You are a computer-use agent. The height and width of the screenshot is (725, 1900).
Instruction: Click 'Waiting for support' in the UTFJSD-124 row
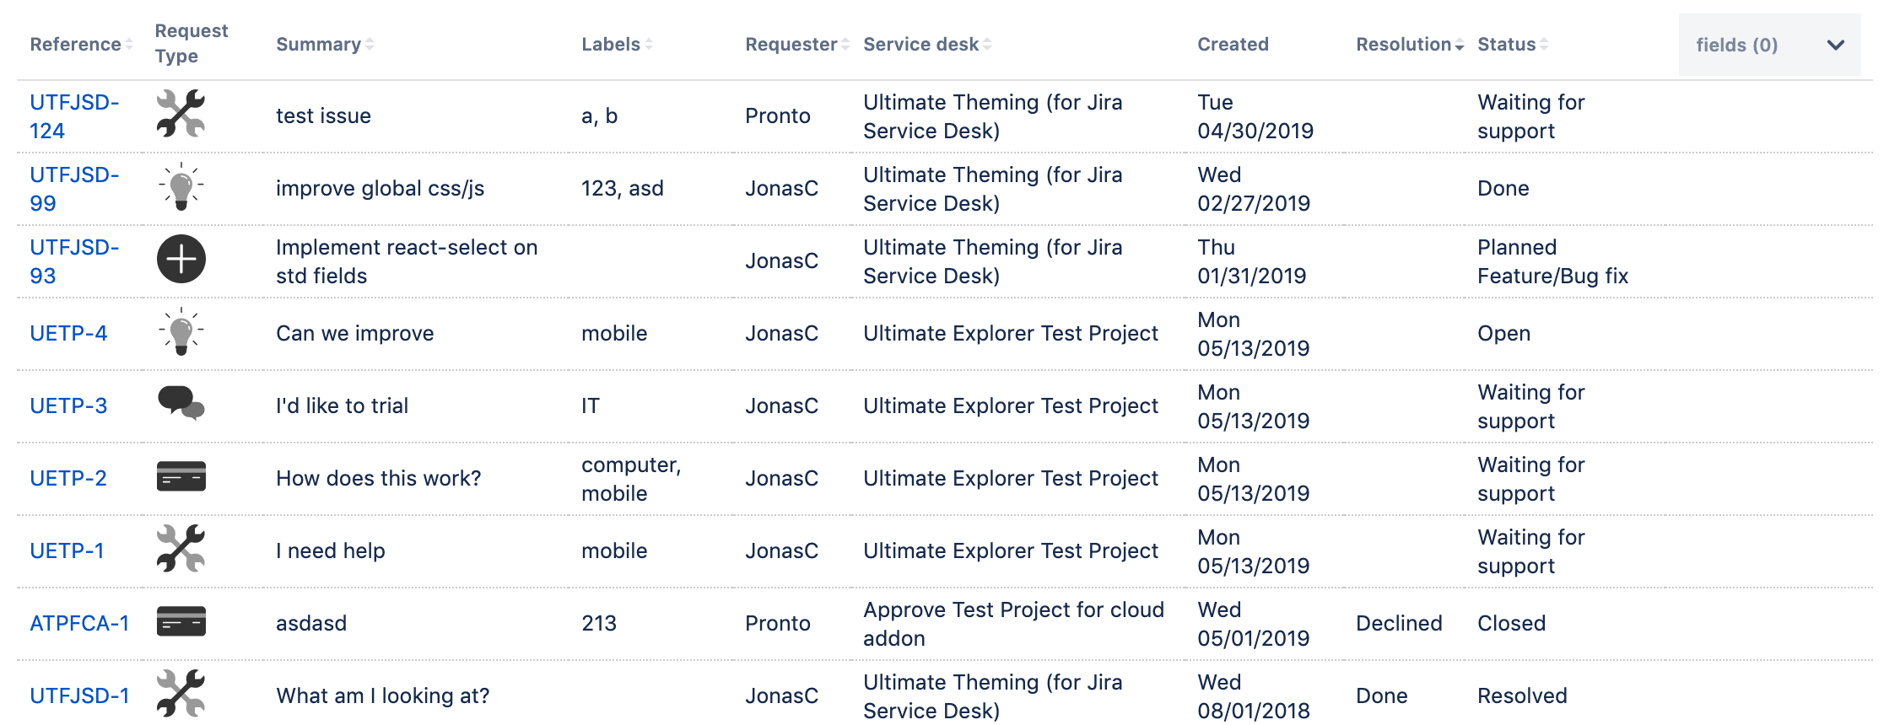click(1530, 116)
